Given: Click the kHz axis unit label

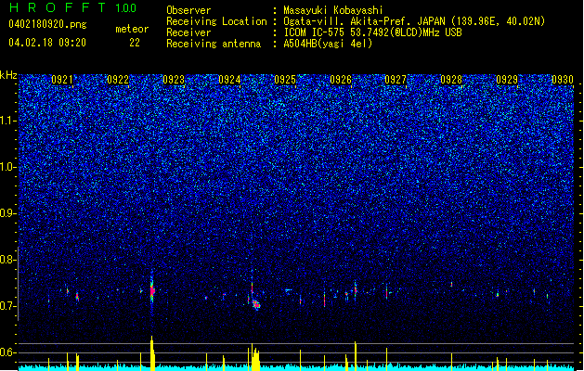Looking at the screenshot, I should pos(8,75).
